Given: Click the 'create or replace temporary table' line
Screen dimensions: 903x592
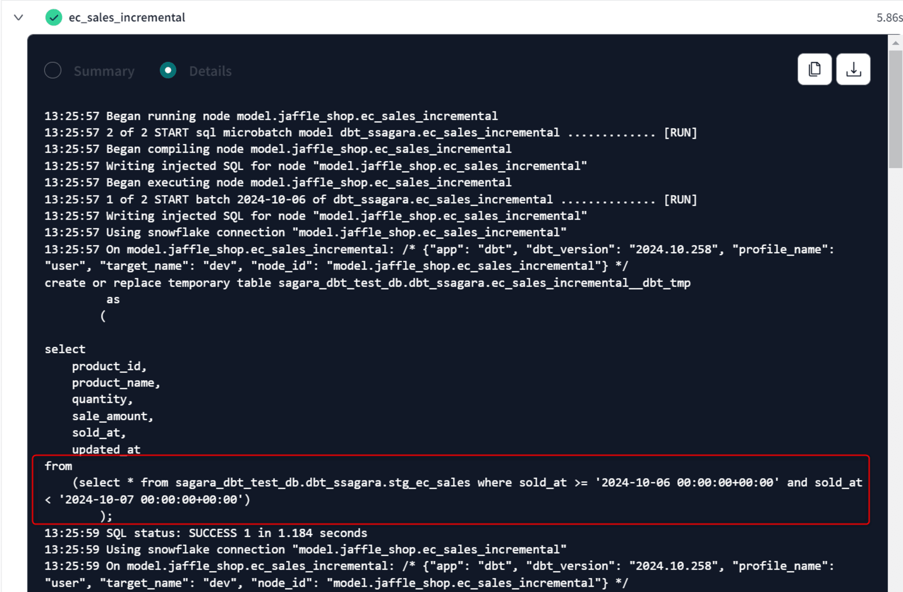Looking at the screenshot, I should tap(368, 283).
